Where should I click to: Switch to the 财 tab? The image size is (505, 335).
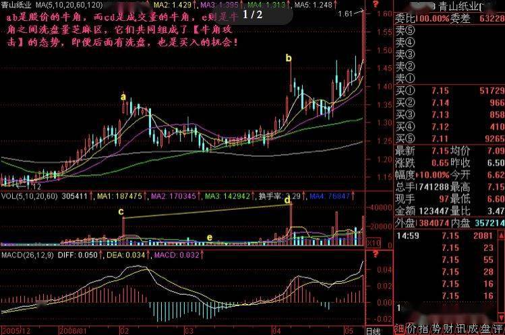(x=448, y=328)
